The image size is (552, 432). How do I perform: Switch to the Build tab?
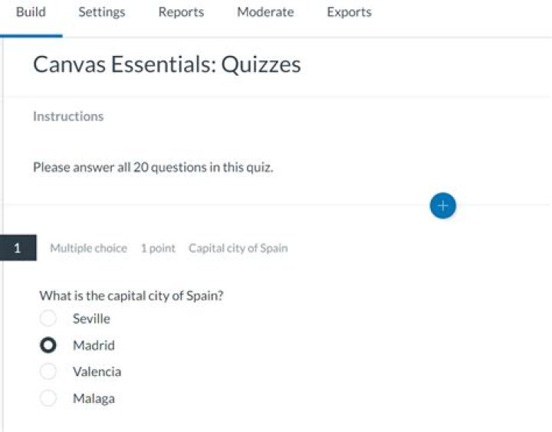[x=31, y=12]
